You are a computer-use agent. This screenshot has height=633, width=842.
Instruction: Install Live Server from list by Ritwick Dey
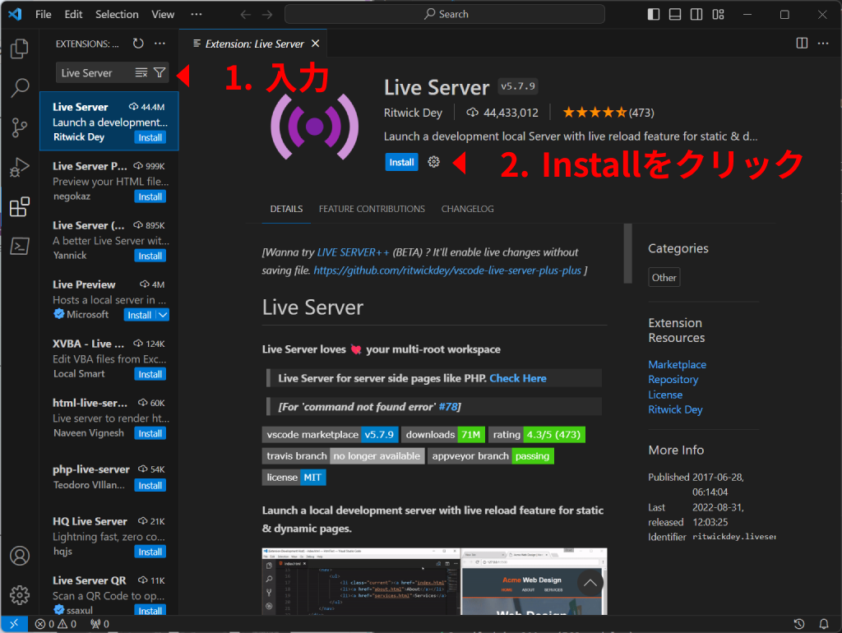[150, 137]
